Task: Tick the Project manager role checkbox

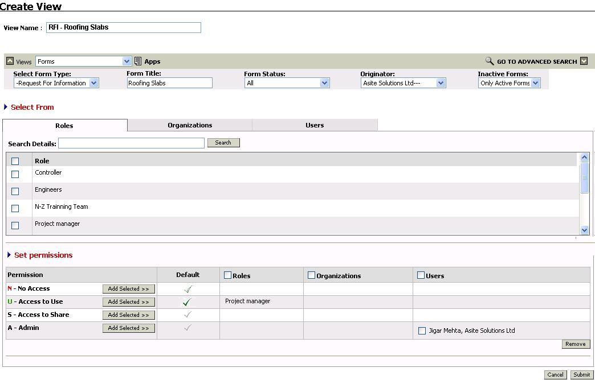Action: click(15, 225)
